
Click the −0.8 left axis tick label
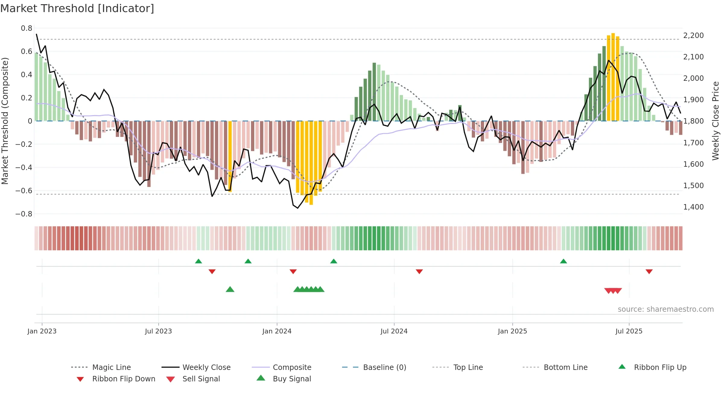(24, 214)
